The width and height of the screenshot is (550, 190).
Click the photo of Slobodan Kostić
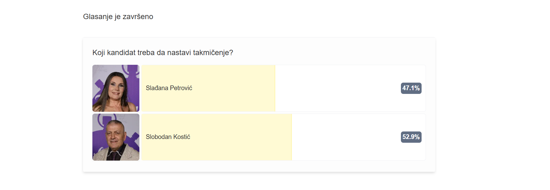[x=116, y=137]
